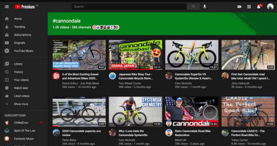
Task: Play the Osaka, Japan shop thumbnail
Action: pos(135,55)
